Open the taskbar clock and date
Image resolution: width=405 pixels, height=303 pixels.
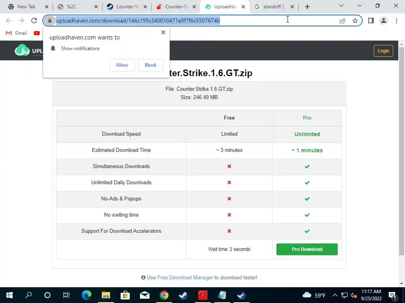pos(371,295)
